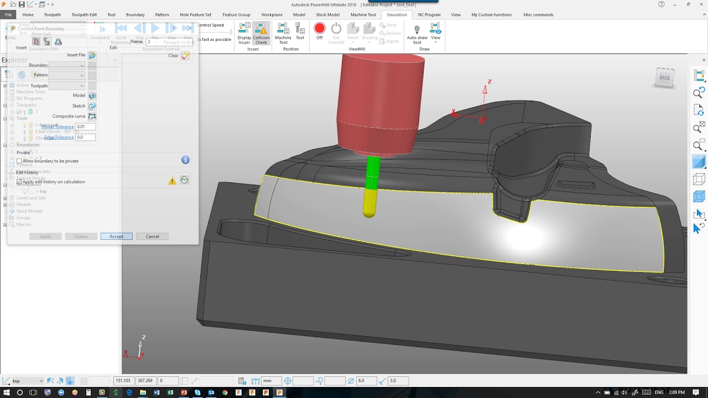This screenshot has width=708, height=398.
Task: Open the Pattern dropdown in the dialog
Action: 66,75
